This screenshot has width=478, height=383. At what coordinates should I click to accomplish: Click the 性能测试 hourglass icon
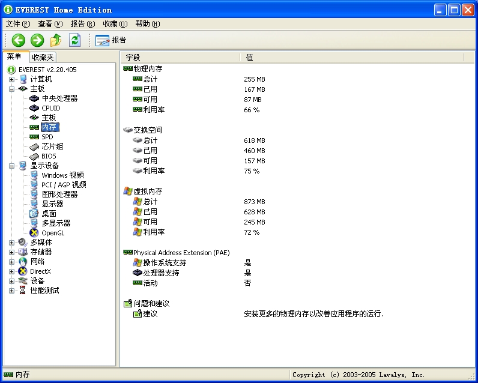pyautogui.click(x=23, y=291)
